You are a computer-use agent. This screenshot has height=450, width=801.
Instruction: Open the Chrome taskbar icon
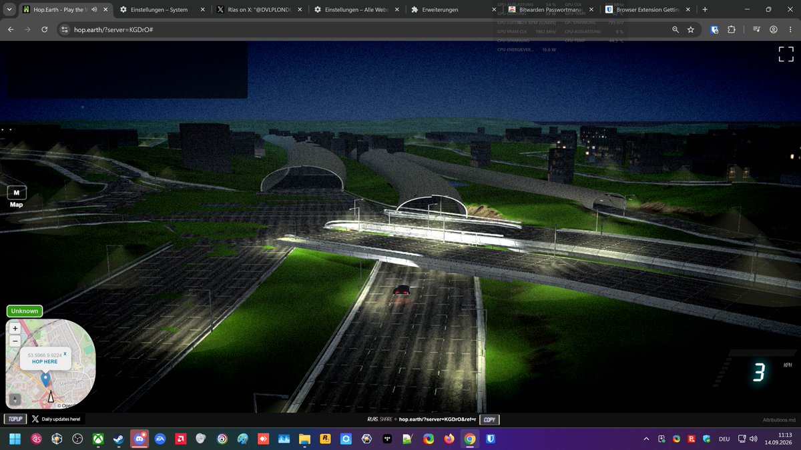coord(470,439)
